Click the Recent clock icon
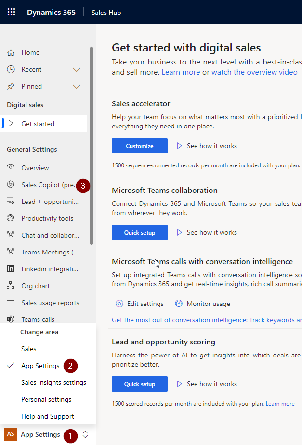Viewport: 302px width, 445px height. [x=11, y=69]
